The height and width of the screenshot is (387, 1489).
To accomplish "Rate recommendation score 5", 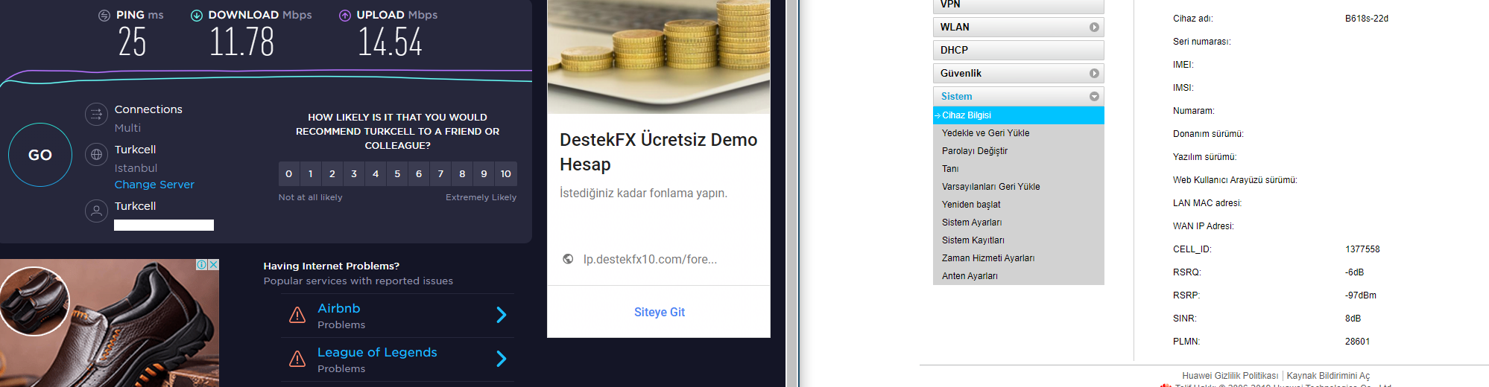I will click(397, 174).
